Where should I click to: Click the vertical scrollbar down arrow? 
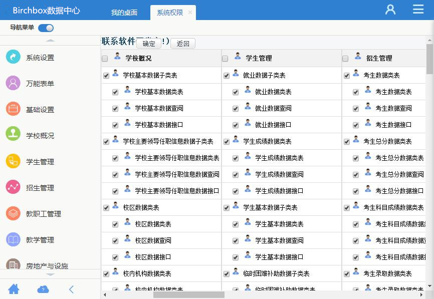coord(429,285)
